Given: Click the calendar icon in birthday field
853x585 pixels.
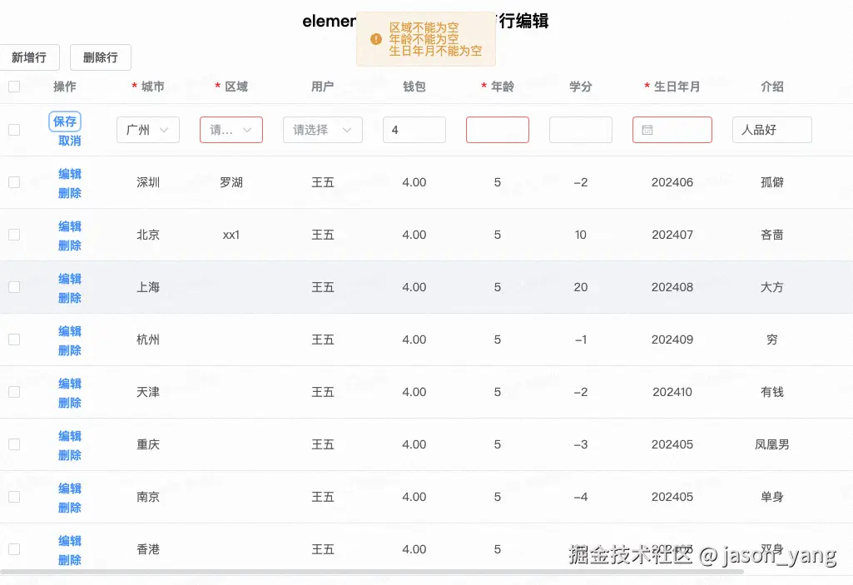Looking at the screenshot, I should click(647, 130).
